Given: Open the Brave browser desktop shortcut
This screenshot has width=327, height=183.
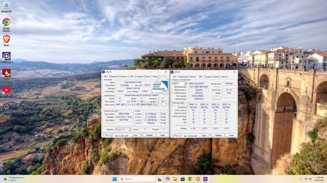Looking at the screenshot, I should coord(6,41).
